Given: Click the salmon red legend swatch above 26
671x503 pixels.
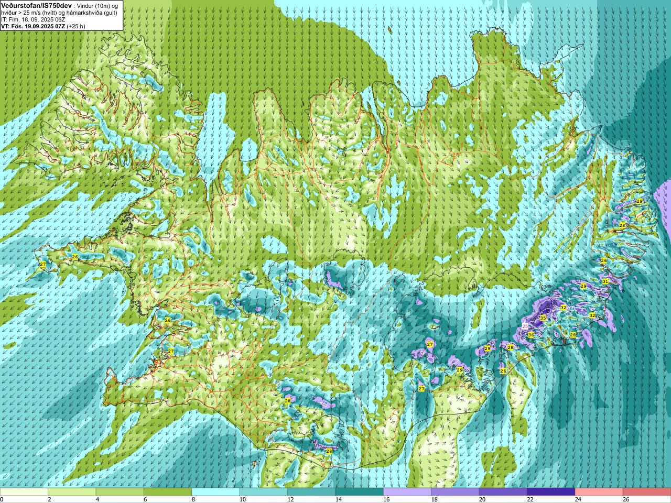Looking at the screenshot, I should click(647, 492).
